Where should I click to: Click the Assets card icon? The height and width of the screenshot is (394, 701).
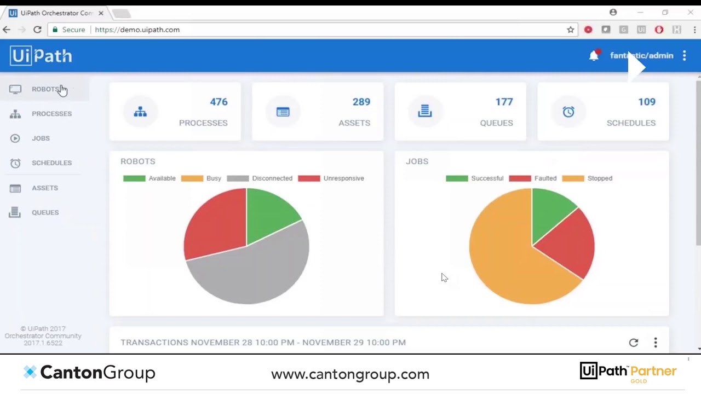coord(283,112)
